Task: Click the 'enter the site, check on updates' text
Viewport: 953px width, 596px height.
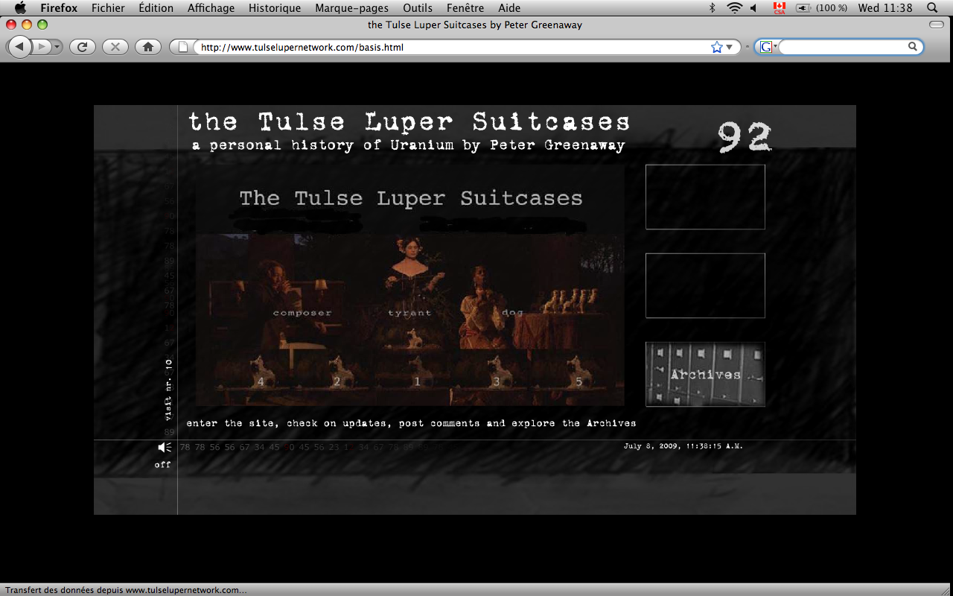Action: [x=287, y=423]
